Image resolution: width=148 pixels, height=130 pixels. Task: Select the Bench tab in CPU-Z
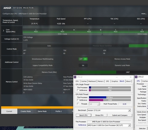point(122,81)
